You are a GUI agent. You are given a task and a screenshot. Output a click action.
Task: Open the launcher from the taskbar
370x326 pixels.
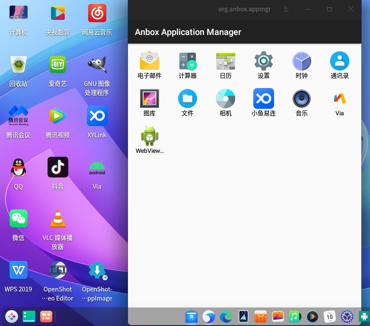pos(12,317)
